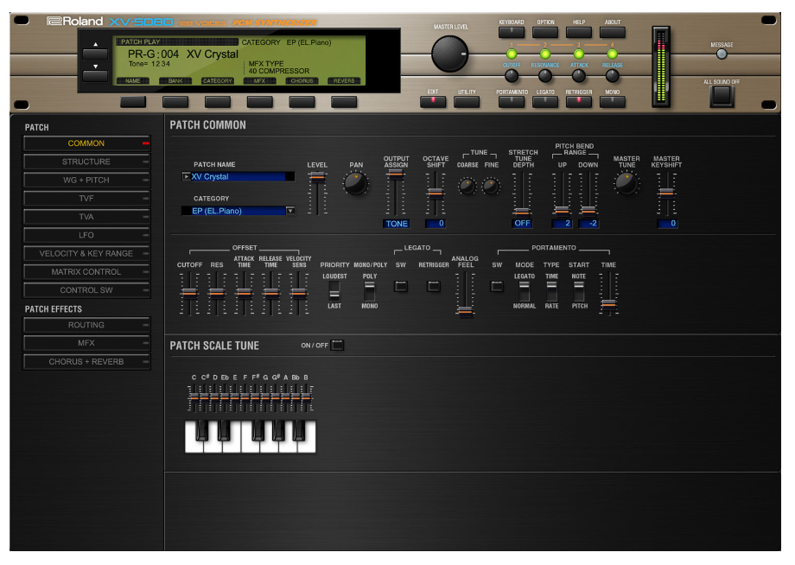The height and width of the screenshot is (565, 795).
Task: Enable the Legato SW checkbox
Action: tap(401, 286)
